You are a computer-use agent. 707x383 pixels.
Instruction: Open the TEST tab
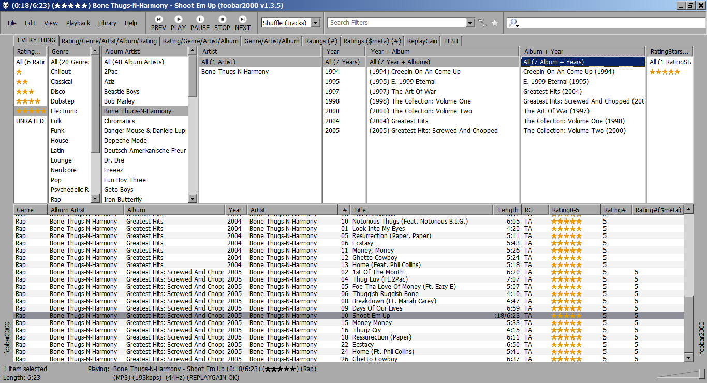point(451,41)
